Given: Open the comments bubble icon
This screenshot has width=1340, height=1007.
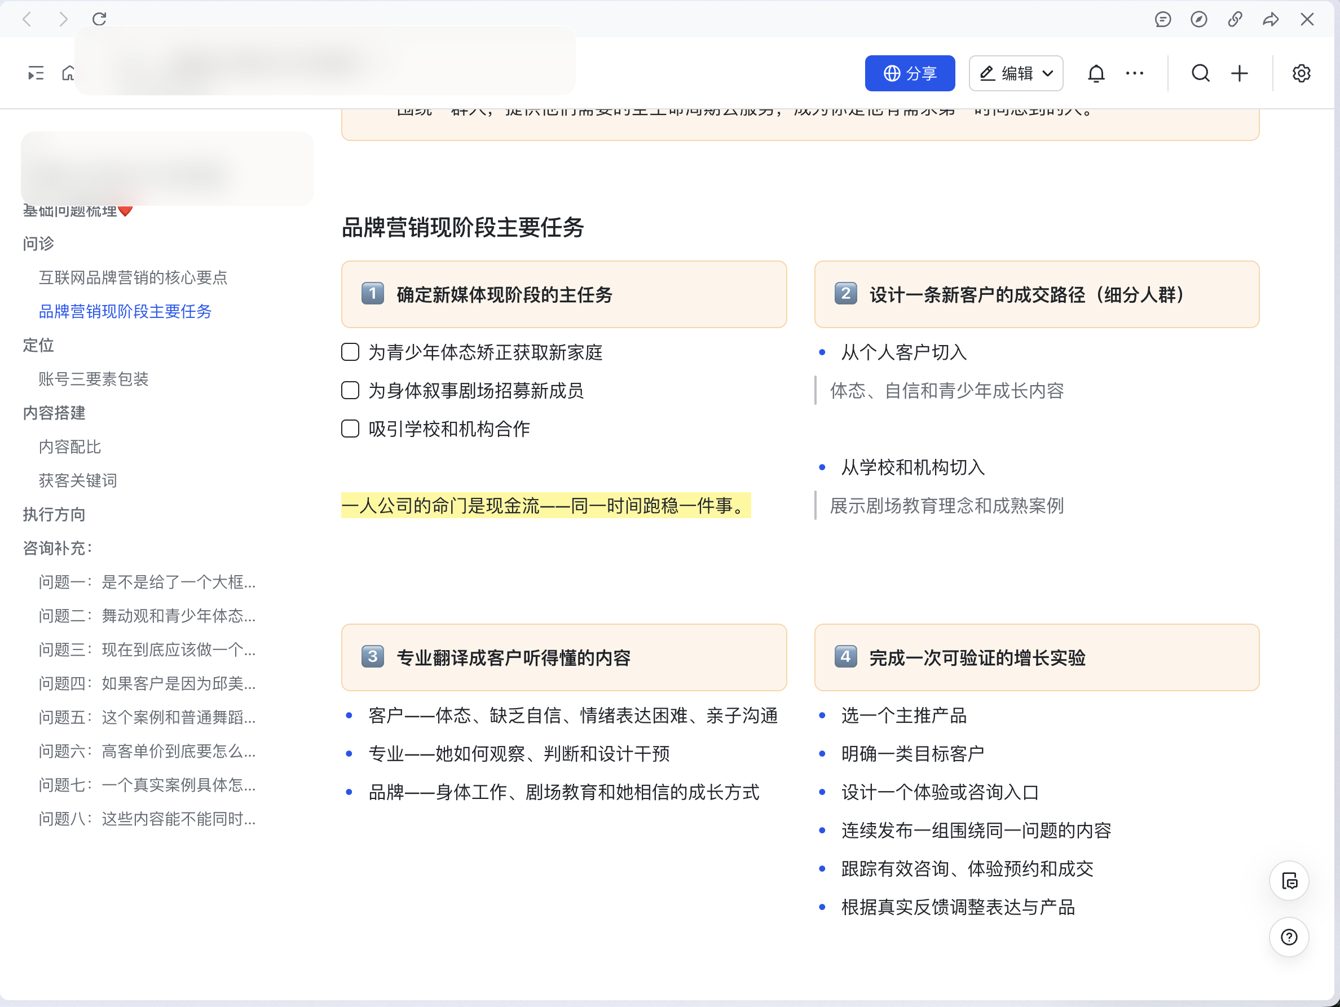Looking at the screenshot, I should tap(1162, 19).
